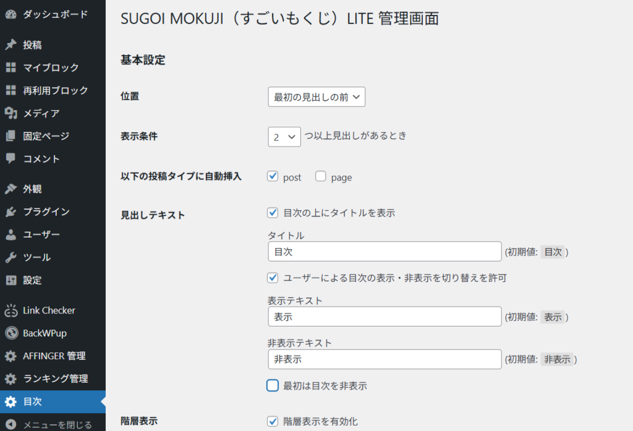Open the 固定ページ menu item
The image size is (633, 431).
click(46, 136)
